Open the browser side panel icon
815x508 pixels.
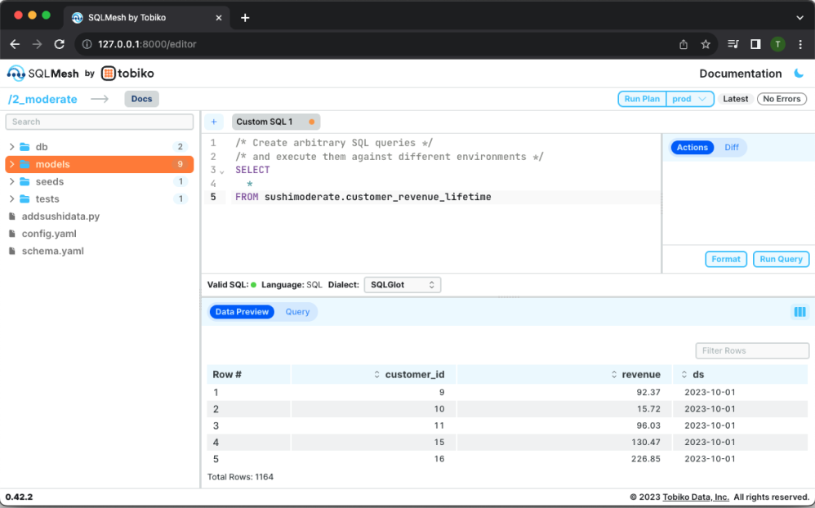coord(755,44)
